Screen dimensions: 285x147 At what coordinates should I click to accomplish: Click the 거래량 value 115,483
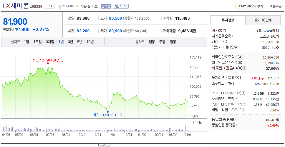pyautogui.click(x=182, y=18)
